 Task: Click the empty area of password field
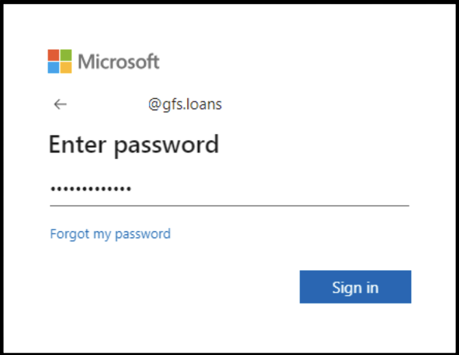[273, 189]
